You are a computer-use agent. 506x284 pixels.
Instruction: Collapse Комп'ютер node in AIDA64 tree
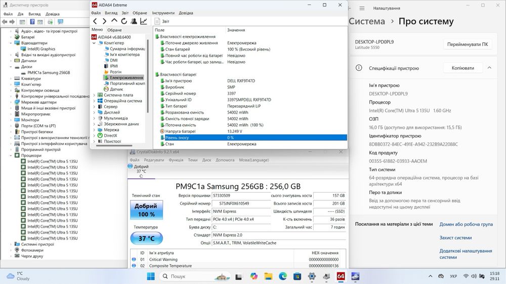pyautogui.click(x=94, y=43)
